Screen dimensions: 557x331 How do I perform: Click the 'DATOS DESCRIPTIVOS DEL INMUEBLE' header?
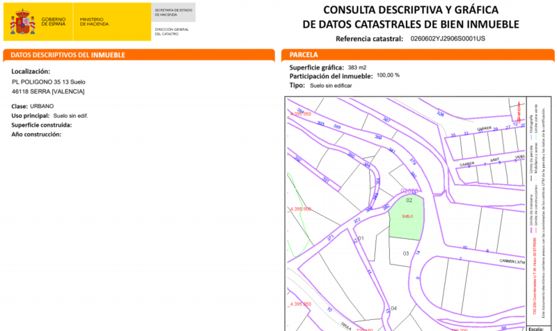point(68,55)
